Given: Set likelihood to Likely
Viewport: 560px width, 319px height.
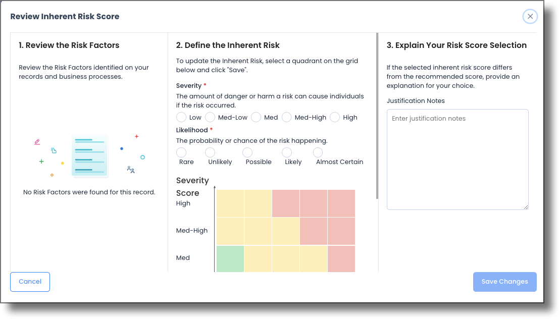Looking at the screenshot, I should click(286, 151).
